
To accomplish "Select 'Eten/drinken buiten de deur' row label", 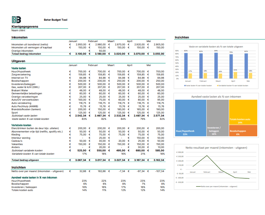I will point(35,128).
